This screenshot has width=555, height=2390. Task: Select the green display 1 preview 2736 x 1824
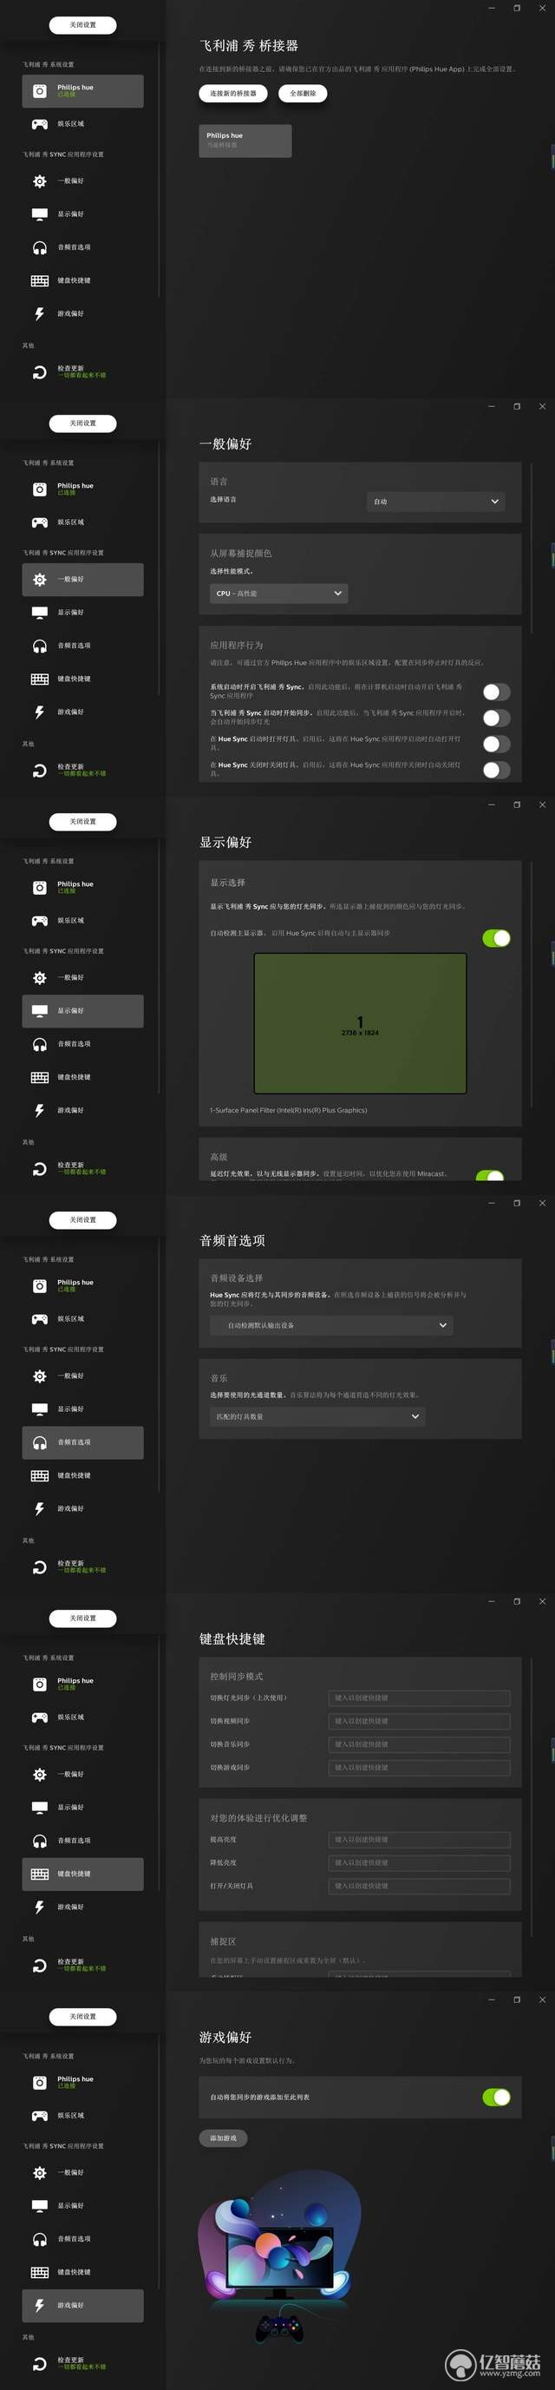pyautogui.click(x=361, y=1023)
